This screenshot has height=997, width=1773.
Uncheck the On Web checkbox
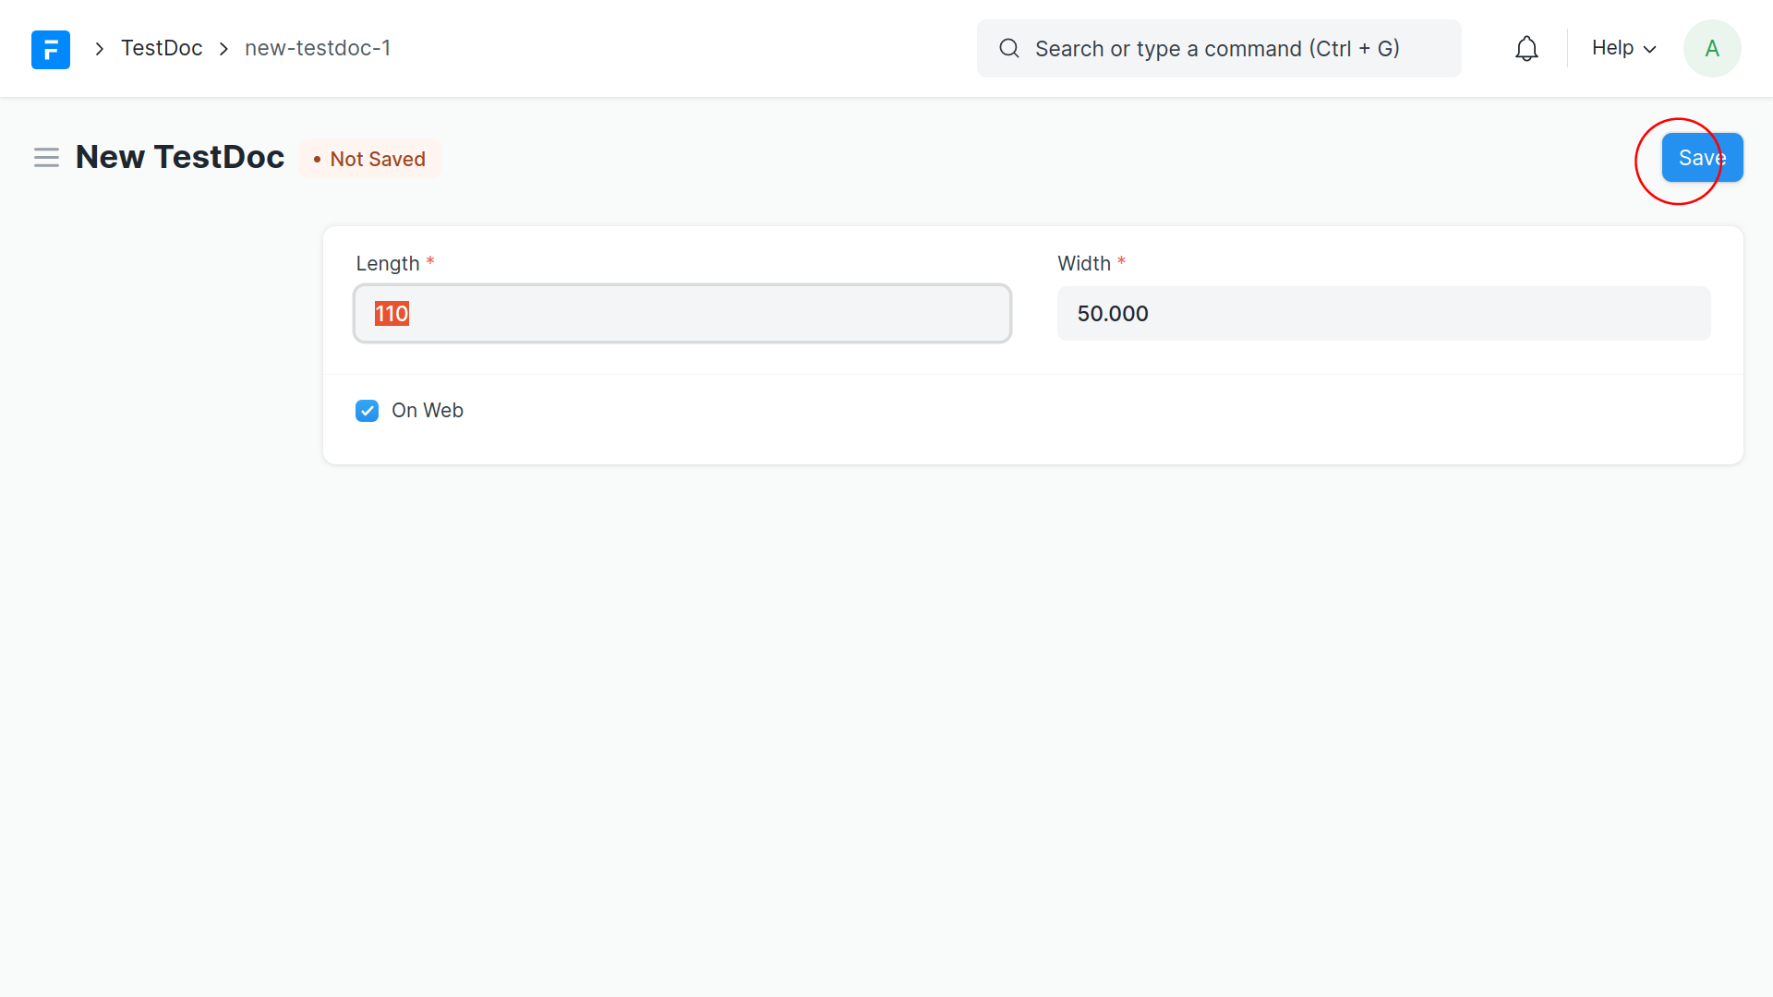[x=367, y=411]
